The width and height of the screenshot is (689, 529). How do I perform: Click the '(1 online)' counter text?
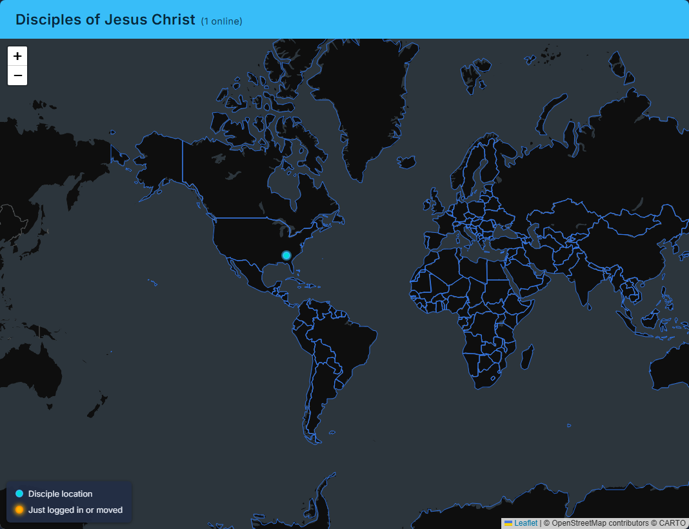tap(221, 21)
